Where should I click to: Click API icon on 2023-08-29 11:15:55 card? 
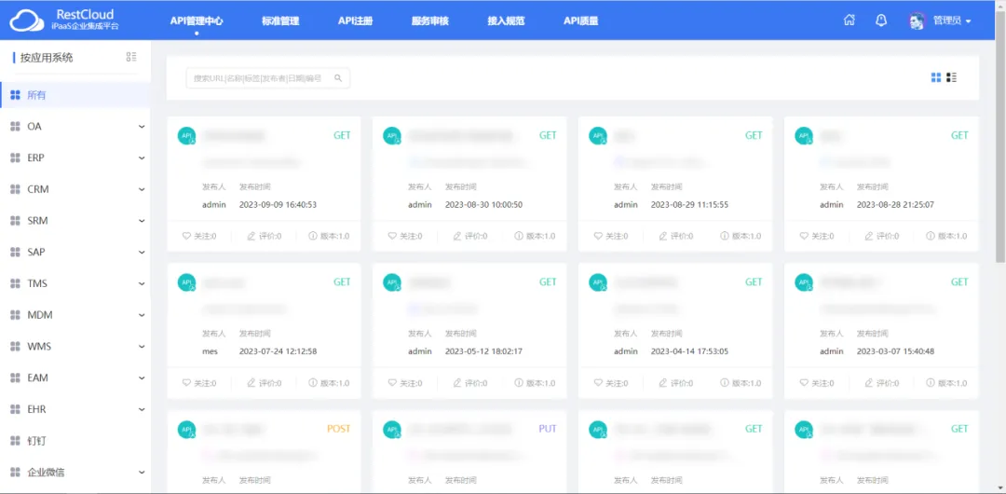coord(598,135)
